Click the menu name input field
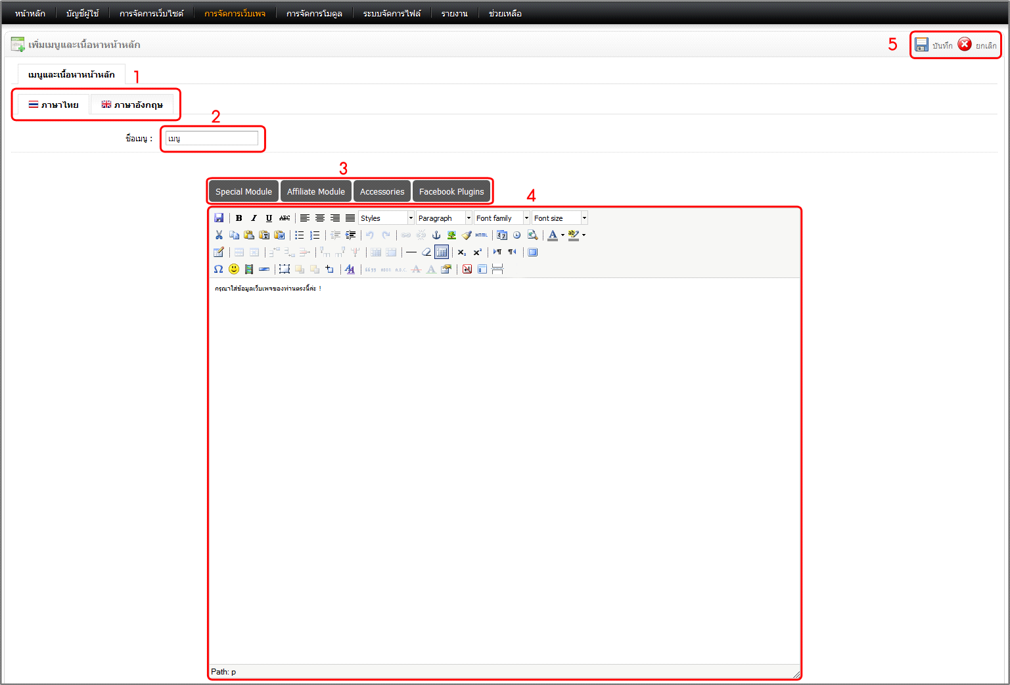 [x=212, y=138]
